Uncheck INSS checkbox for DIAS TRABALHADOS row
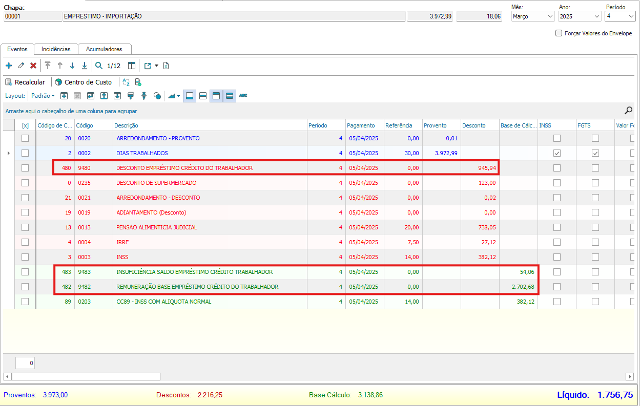The height and width of the screenshot is (406, 640). click(557, 153)
